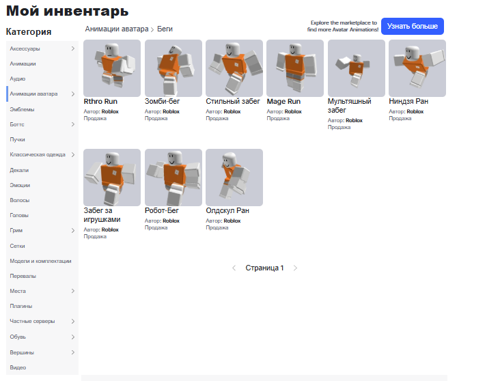Click Roblox author under Олдскул Ран
The height and width of the screenshot is (381, 500).
[x=232, y=221]
